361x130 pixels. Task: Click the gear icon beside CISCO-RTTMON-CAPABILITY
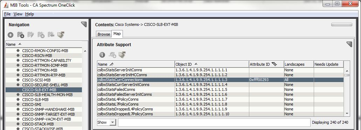click(18, 60)
